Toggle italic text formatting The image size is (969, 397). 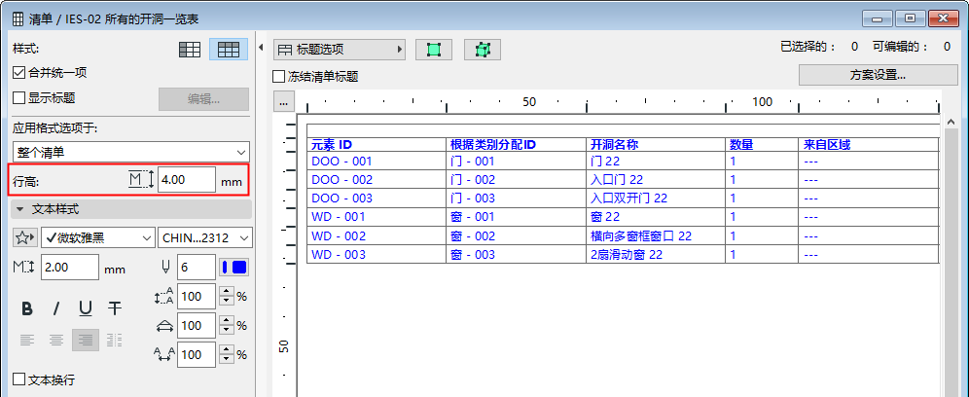[x=56, y=307]
